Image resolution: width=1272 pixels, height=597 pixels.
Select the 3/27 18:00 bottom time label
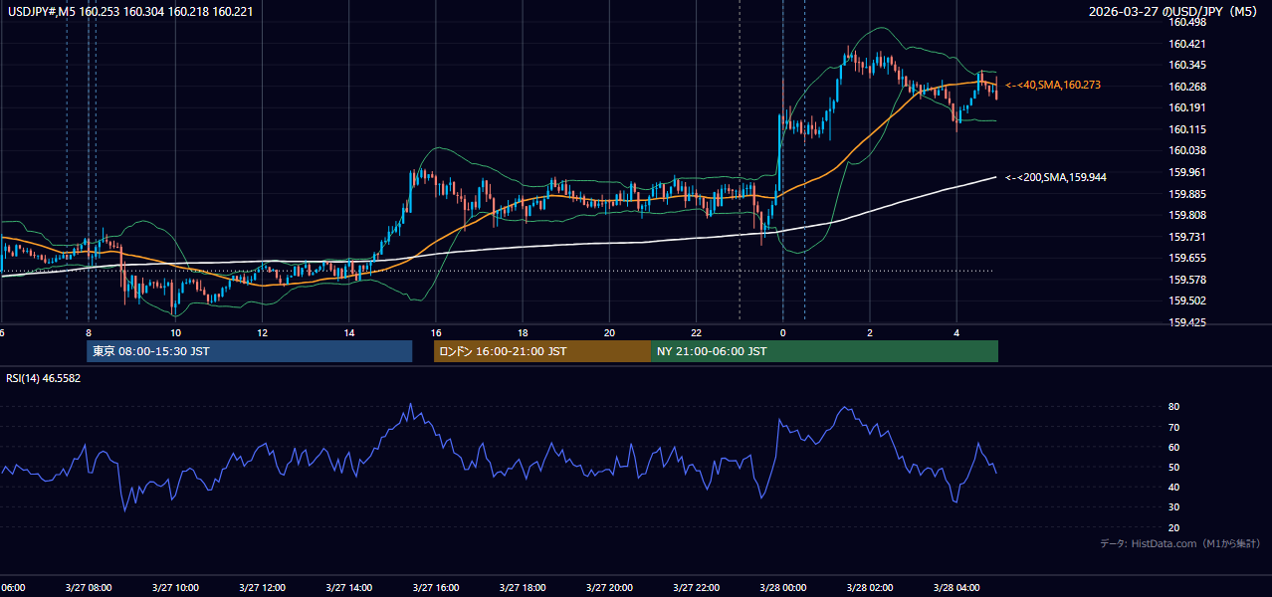click(x=523, y=587)
